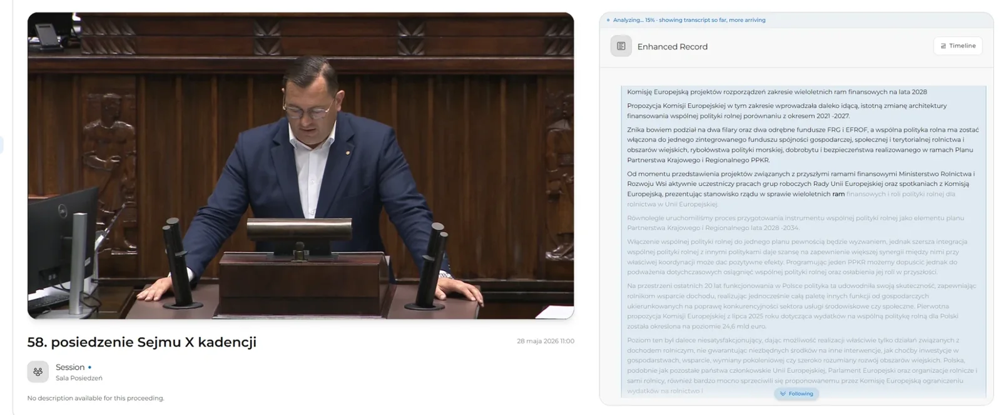Click the Sejm speaker video to play

pos(300,166)
